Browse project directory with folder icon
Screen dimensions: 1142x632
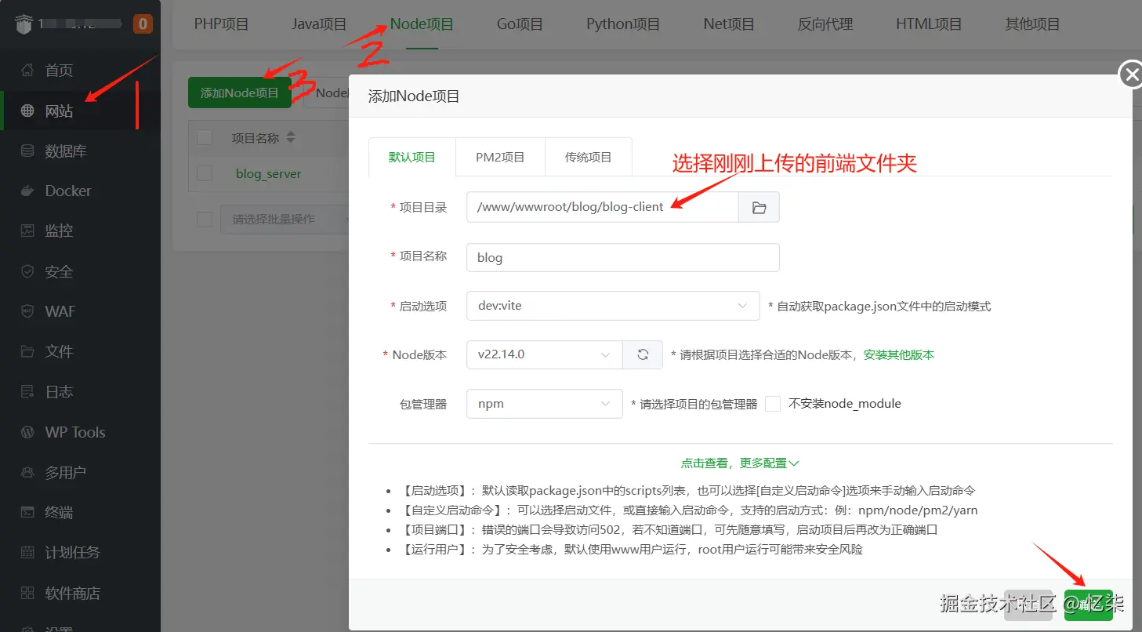click(x=759, y=208)
